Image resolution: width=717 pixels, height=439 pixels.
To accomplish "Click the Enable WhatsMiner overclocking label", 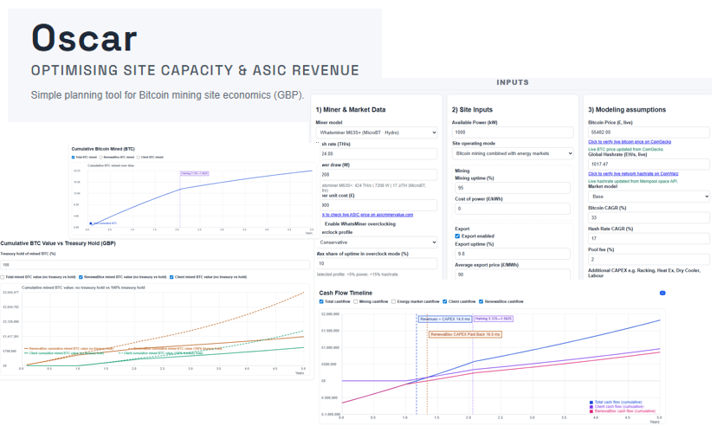I will tap(360, 223).
